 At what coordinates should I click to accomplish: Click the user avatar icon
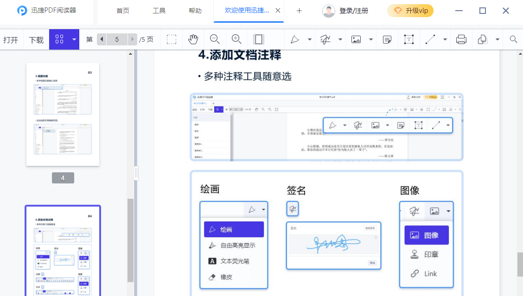pyautogui.click(x=329, y=11)
